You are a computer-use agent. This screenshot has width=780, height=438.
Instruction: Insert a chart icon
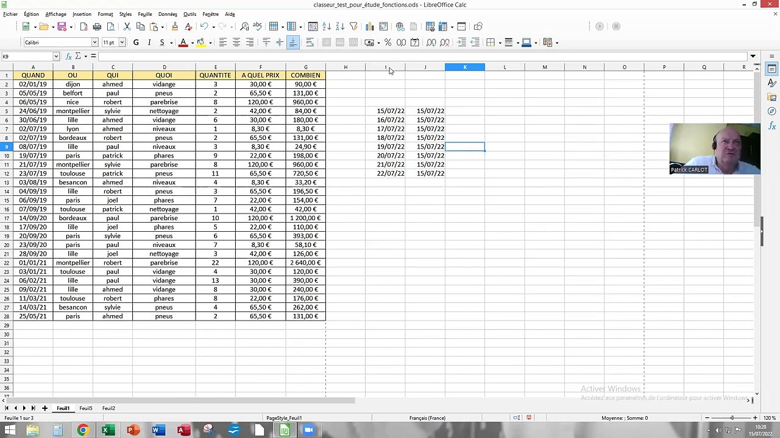(369, 26)
